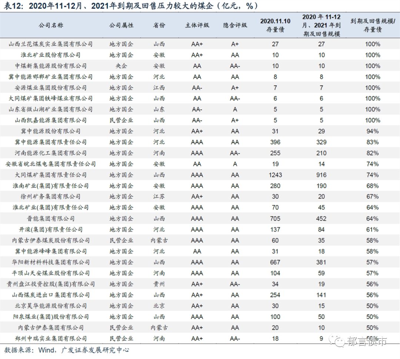400x359 pixels.
Task: Click company '山东省微山湖矿业集团有限公司'
Action: 51,109
